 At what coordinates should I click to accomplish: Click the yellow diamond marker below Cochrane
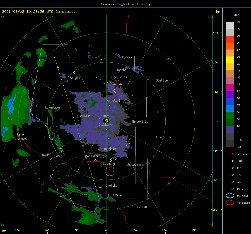(x=95, y=161)
